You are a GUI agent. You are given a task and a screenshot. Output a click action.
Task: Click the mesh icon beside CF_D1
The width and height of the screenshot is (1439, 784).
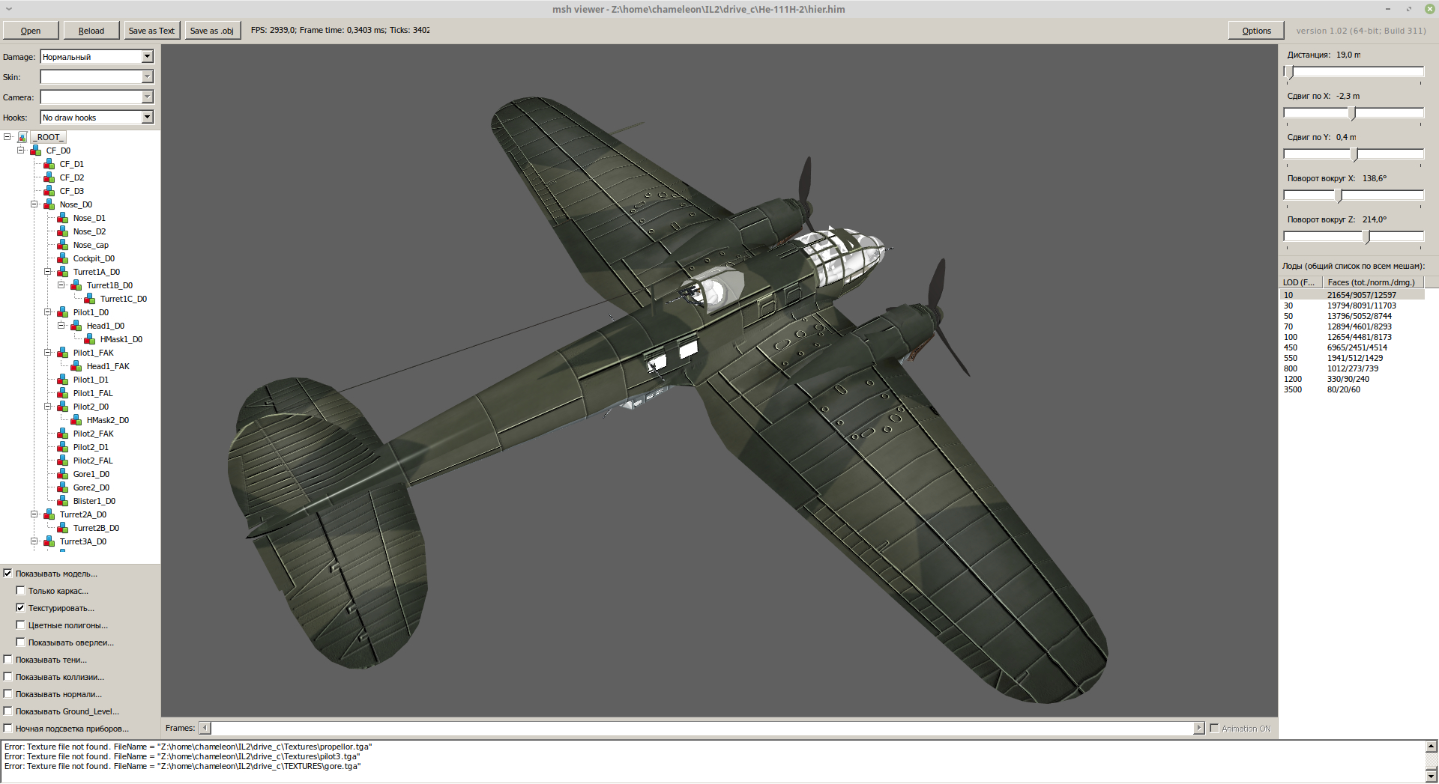point(49,164)
